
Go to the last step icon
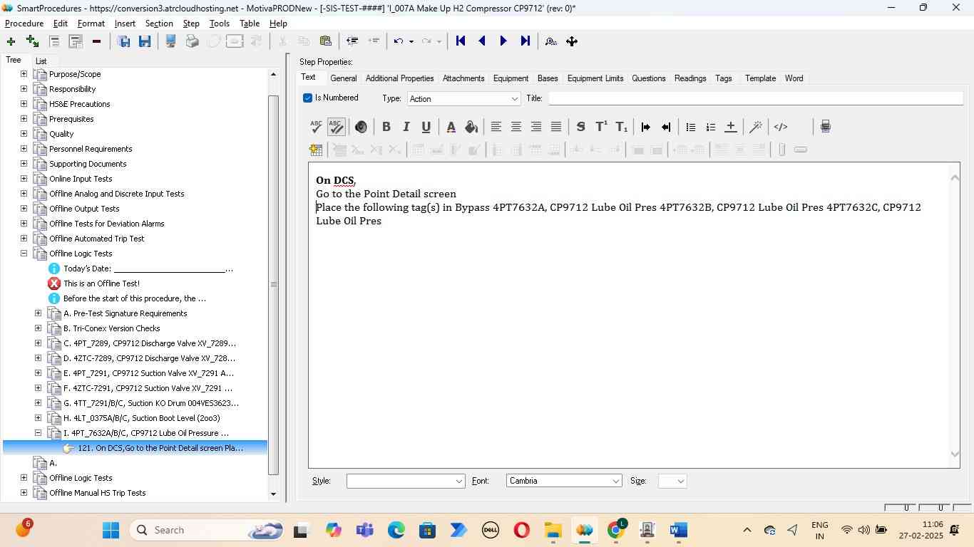pos(526,41)
